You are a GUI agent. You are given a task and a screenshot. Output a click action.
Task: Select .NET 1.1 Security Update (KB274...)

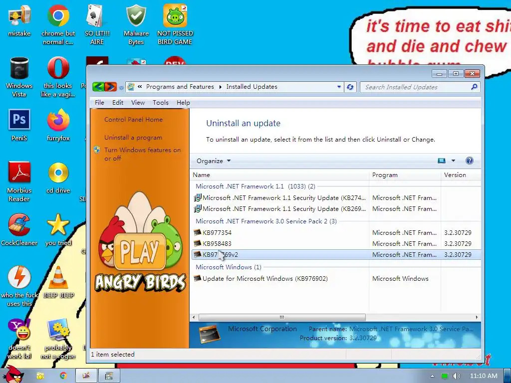point(336,197)
